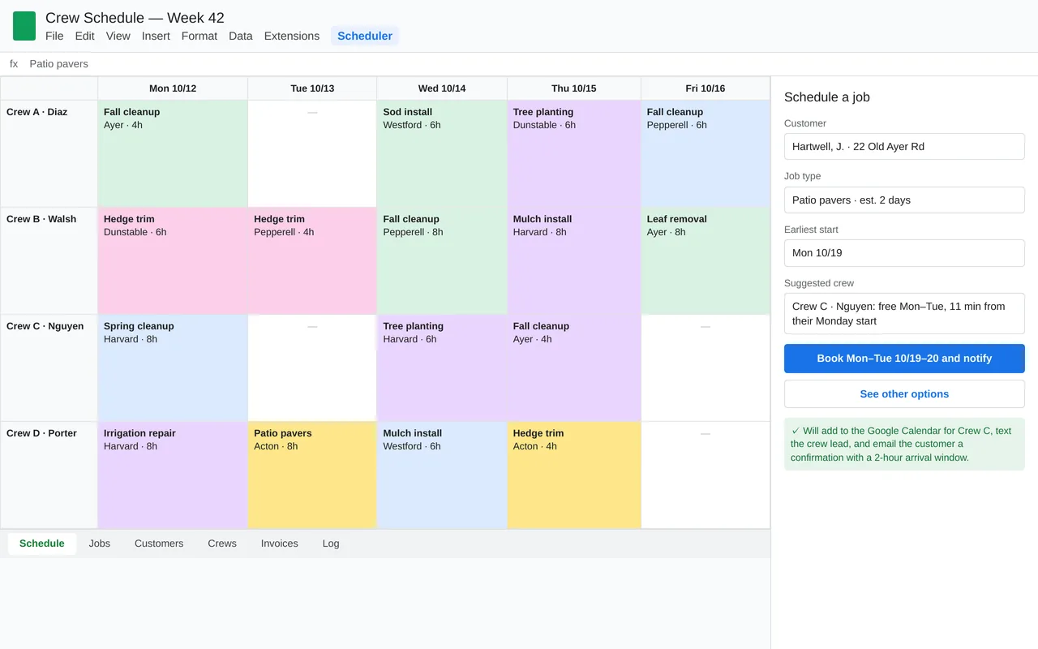Switch to the Customers sheet tab
1038x649 pixels.
pyautogui.click(x=159, y=544)
